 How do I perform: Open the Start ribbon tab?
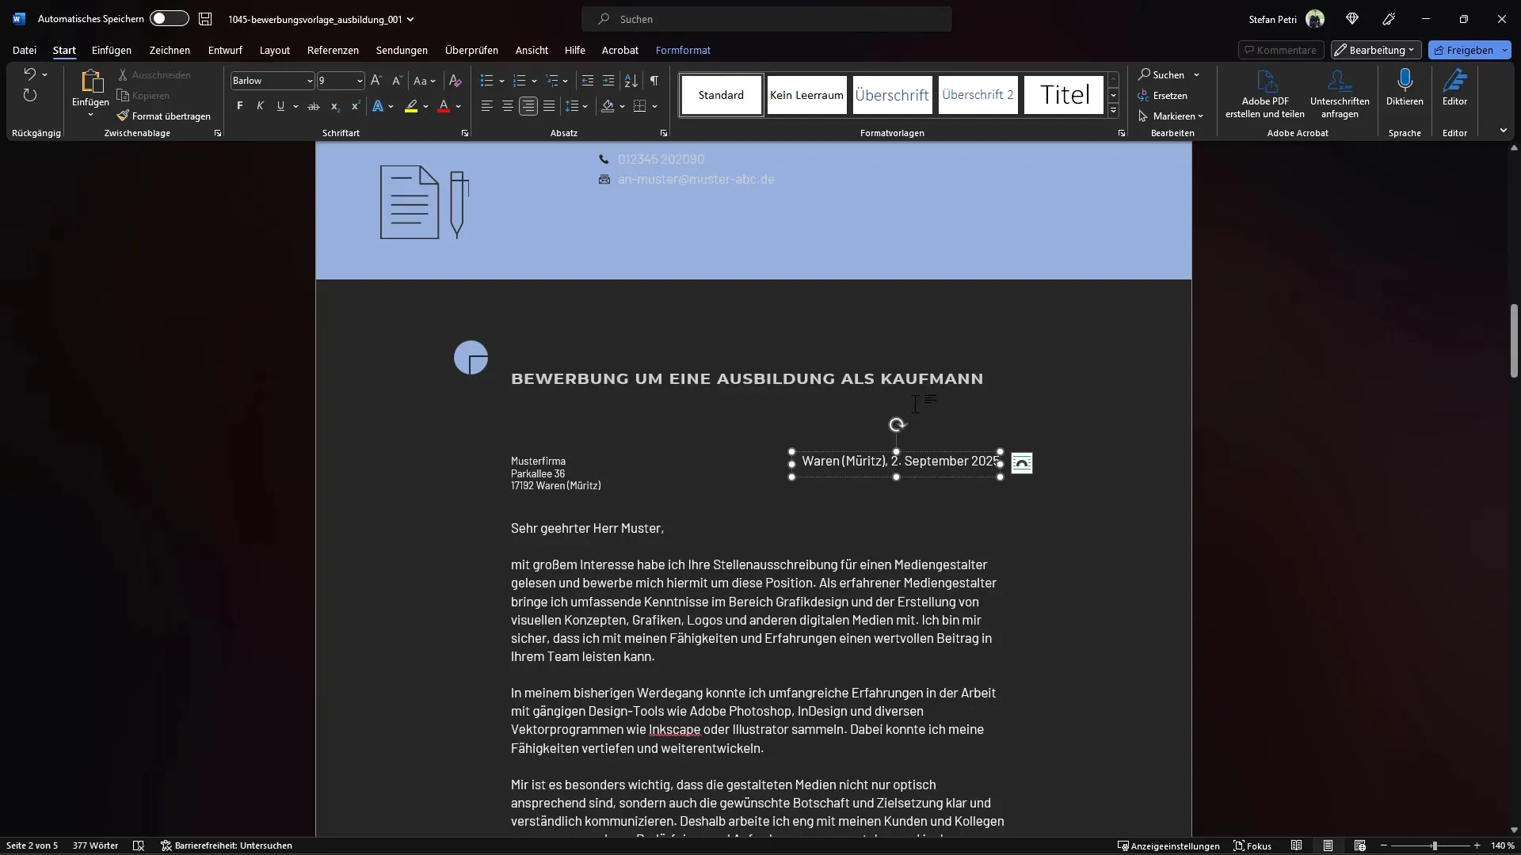click(63, 49)
